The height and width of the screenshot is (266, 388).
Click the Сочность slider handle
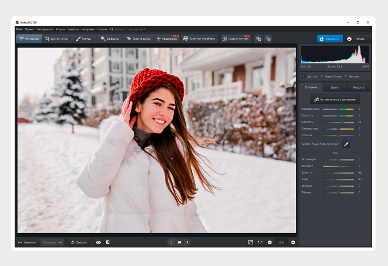click(338, 116)
